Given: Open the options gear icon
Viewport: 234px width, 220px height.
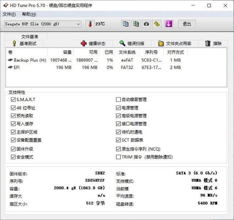Looking at the screenshot, I should coord(157,24).
